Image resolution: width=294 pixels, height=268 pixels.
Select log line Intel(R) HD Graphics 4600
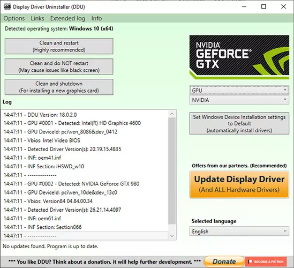(x=72, y=123)
